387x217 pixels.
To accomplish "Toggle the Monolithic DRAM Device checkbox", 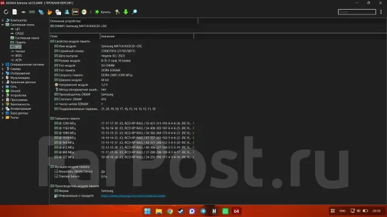I will pyautogui.click(x=56, y=171).
